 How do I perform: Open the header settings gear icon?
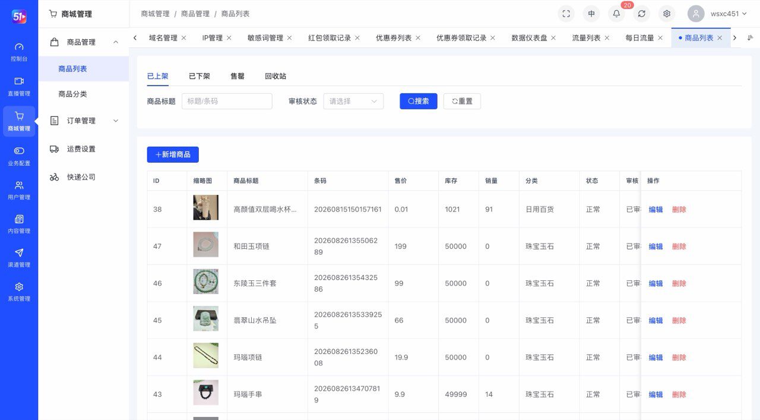(667, 14)
